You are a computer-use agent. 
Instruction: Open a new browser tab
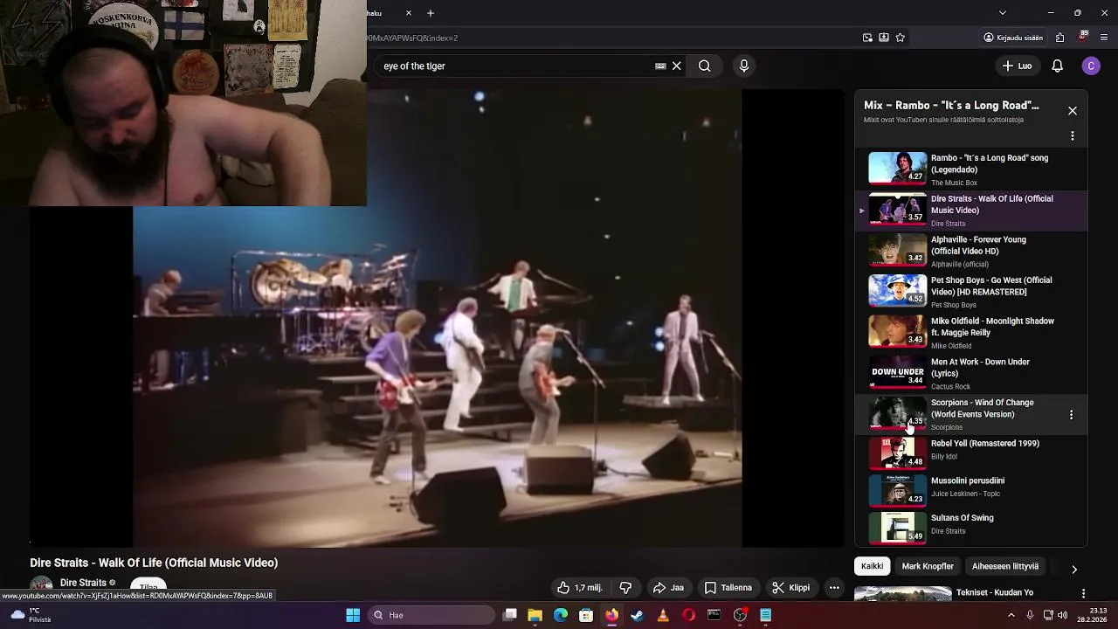431,13
